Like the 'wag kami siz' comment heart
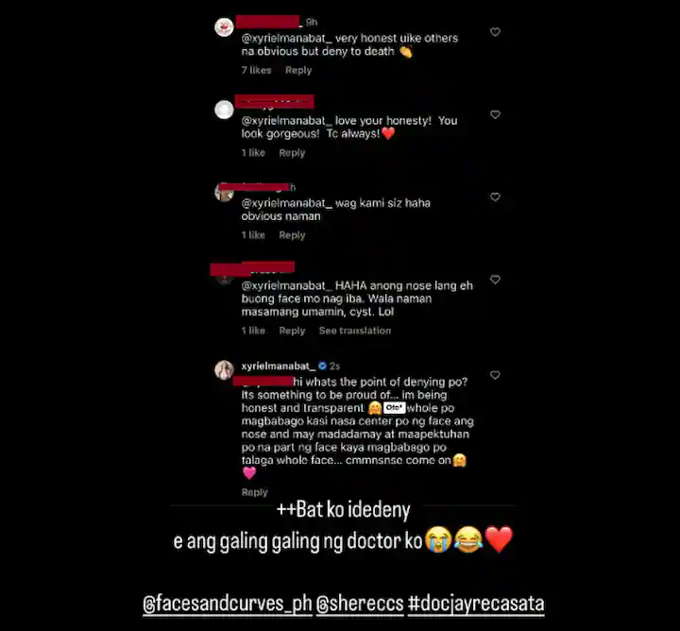This screenshot has height=631, width=680. (x=495, y=196)
